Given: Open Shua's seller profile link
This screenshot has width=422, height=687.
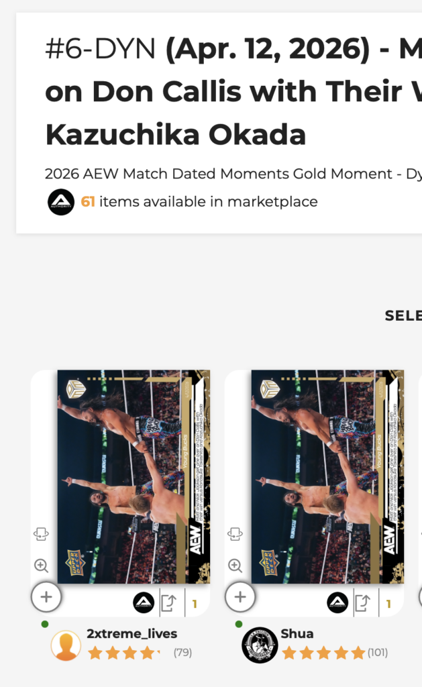Looking at the screenshot, I should click(x=297, y=633).
